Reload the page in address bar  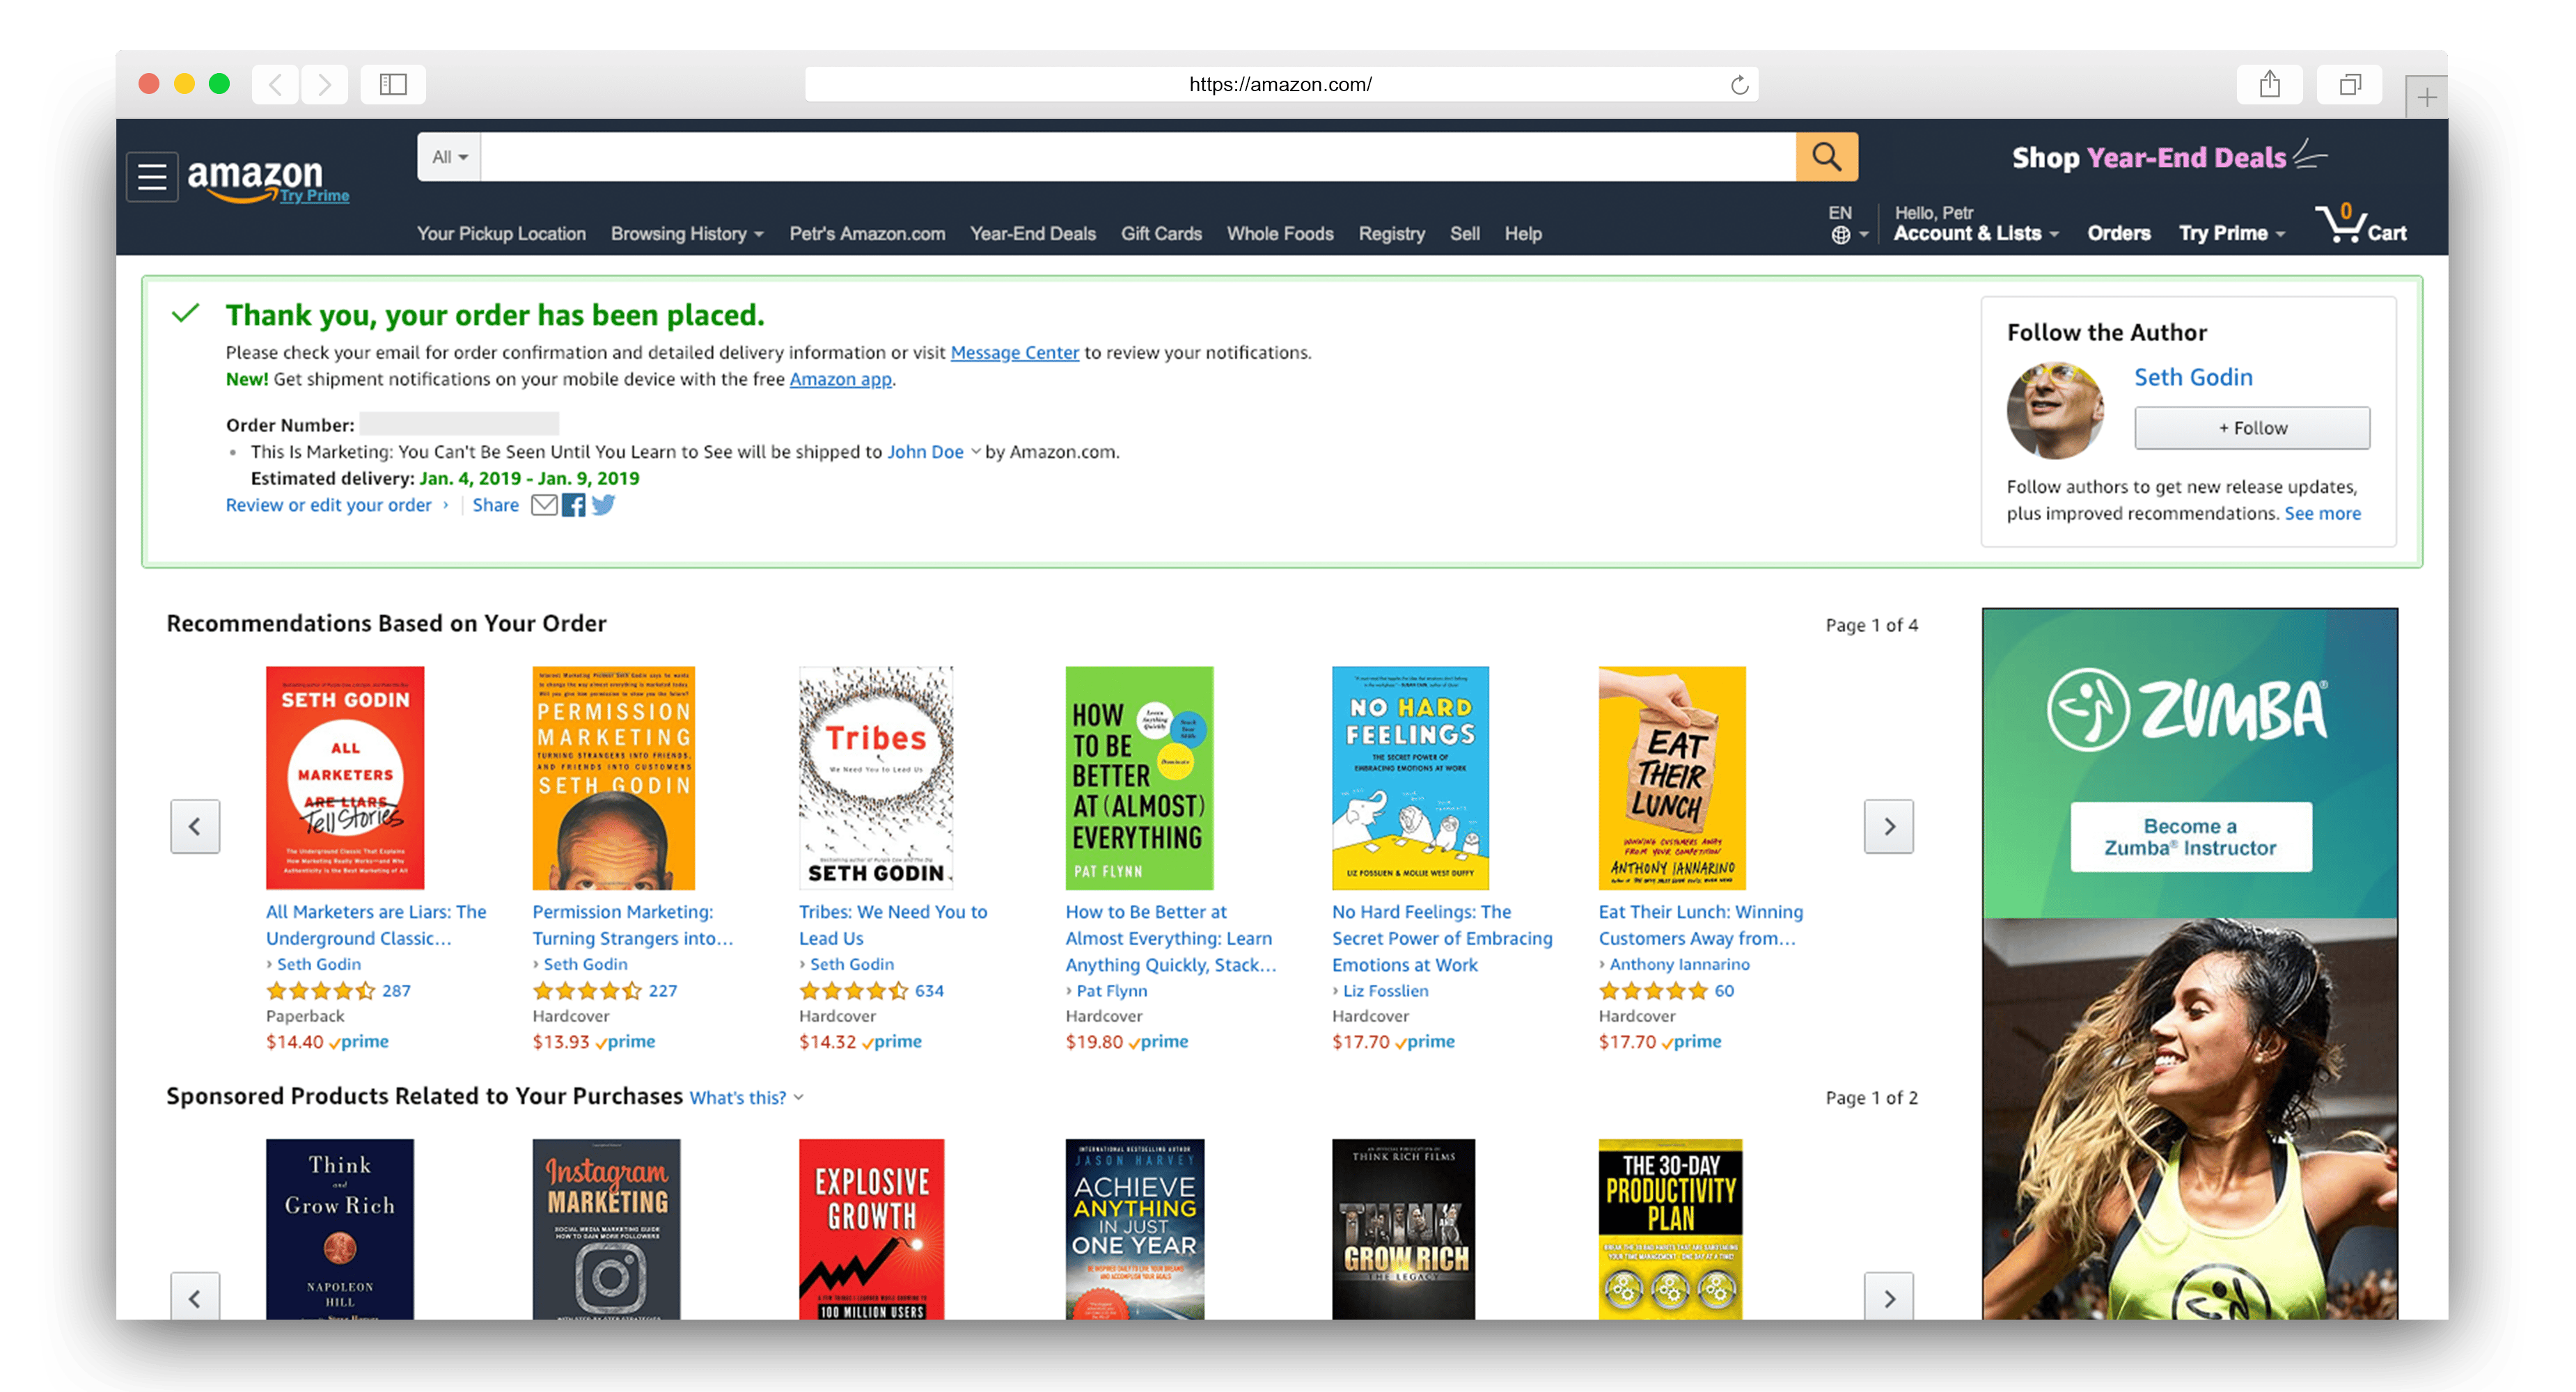point(1739,85)
